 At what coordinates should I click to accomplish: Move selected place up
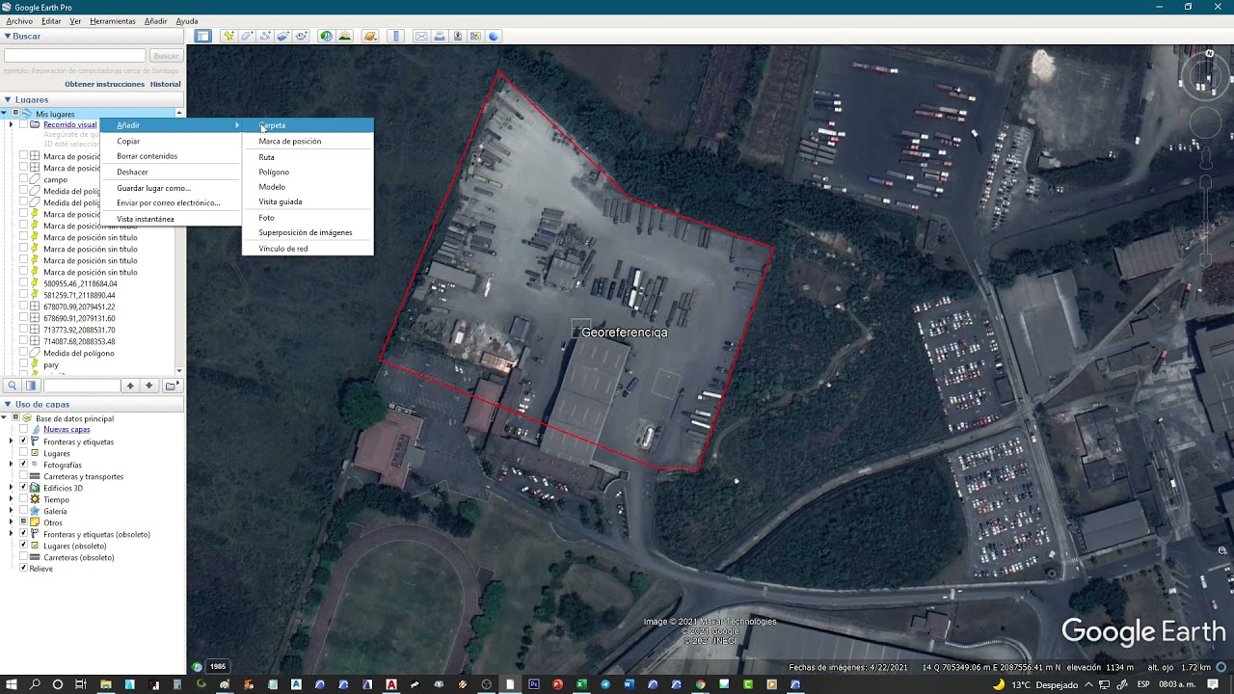click(x=130, y=386)
